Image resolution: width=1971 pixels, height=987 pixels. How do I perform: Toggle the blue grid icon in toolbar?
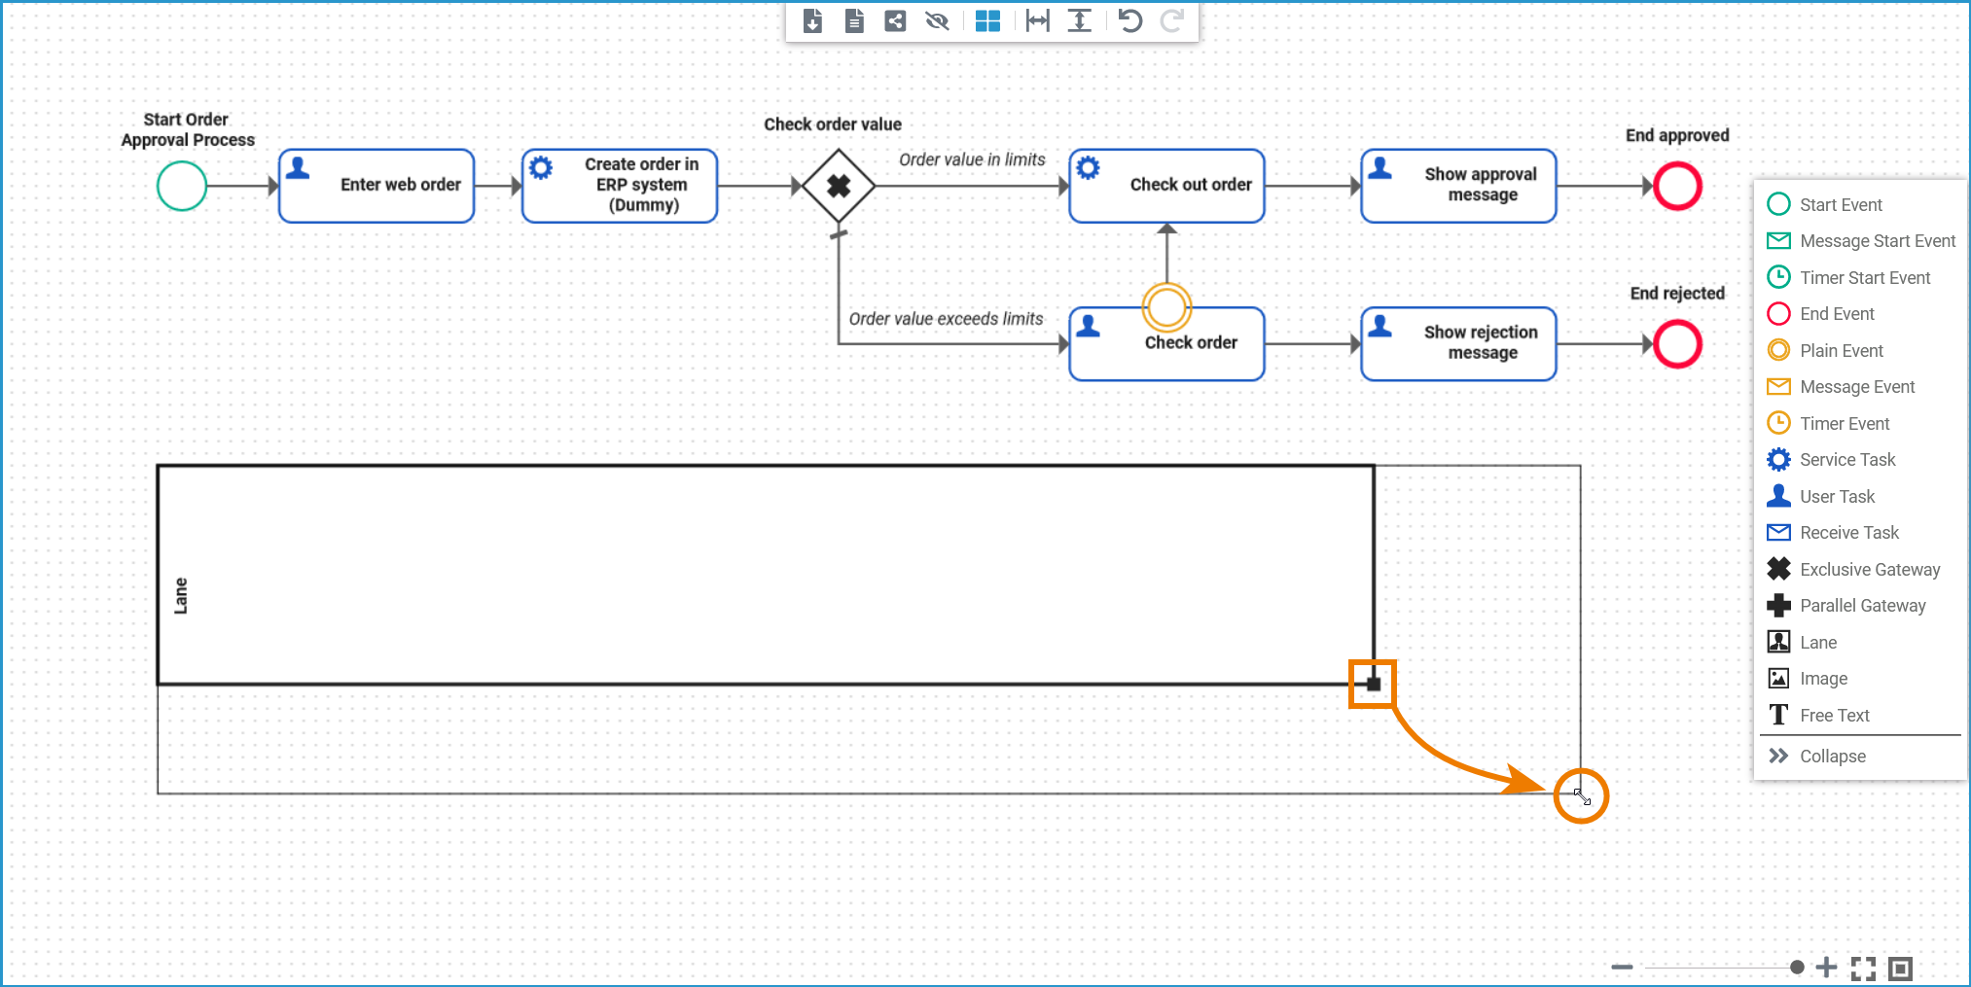(987, 20)
